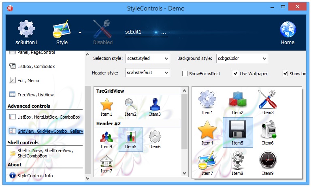311x187 pixels.
Task: Open ShellListView, ShellTreeView, ShellComboBox page
Action: pos(45,153)
